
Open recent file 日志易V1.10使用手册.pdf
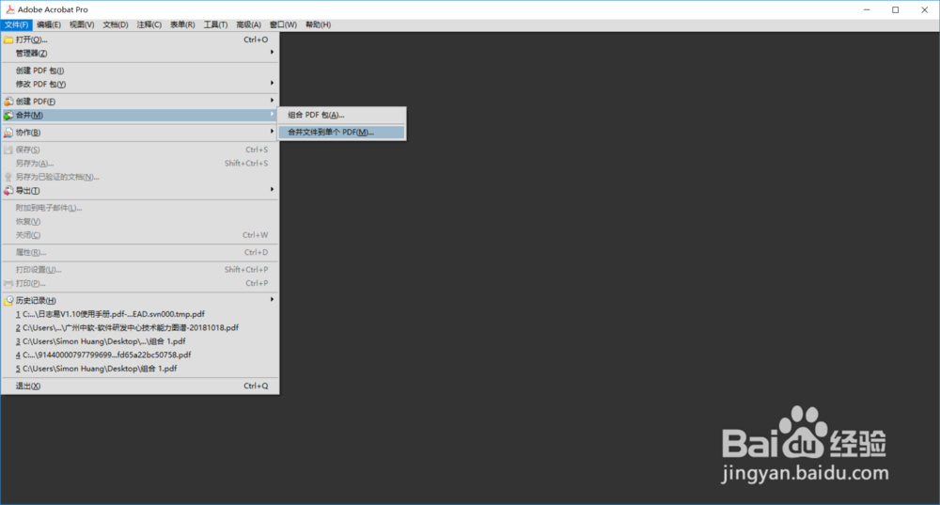pyautogui.click(x=140, y=314)
